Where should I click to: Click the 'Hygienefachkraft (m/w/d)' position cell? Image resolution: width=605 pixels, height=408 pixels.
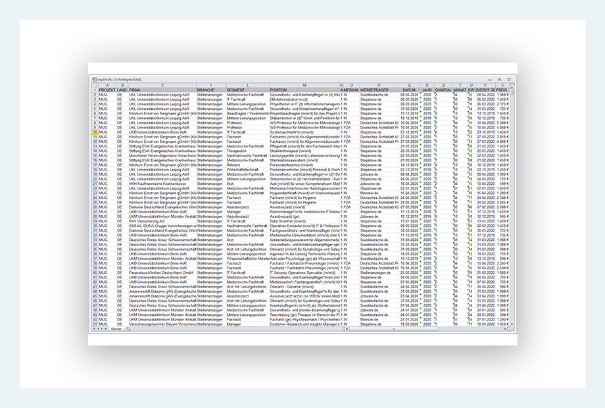pyautogui.click(x=304, y=193)
